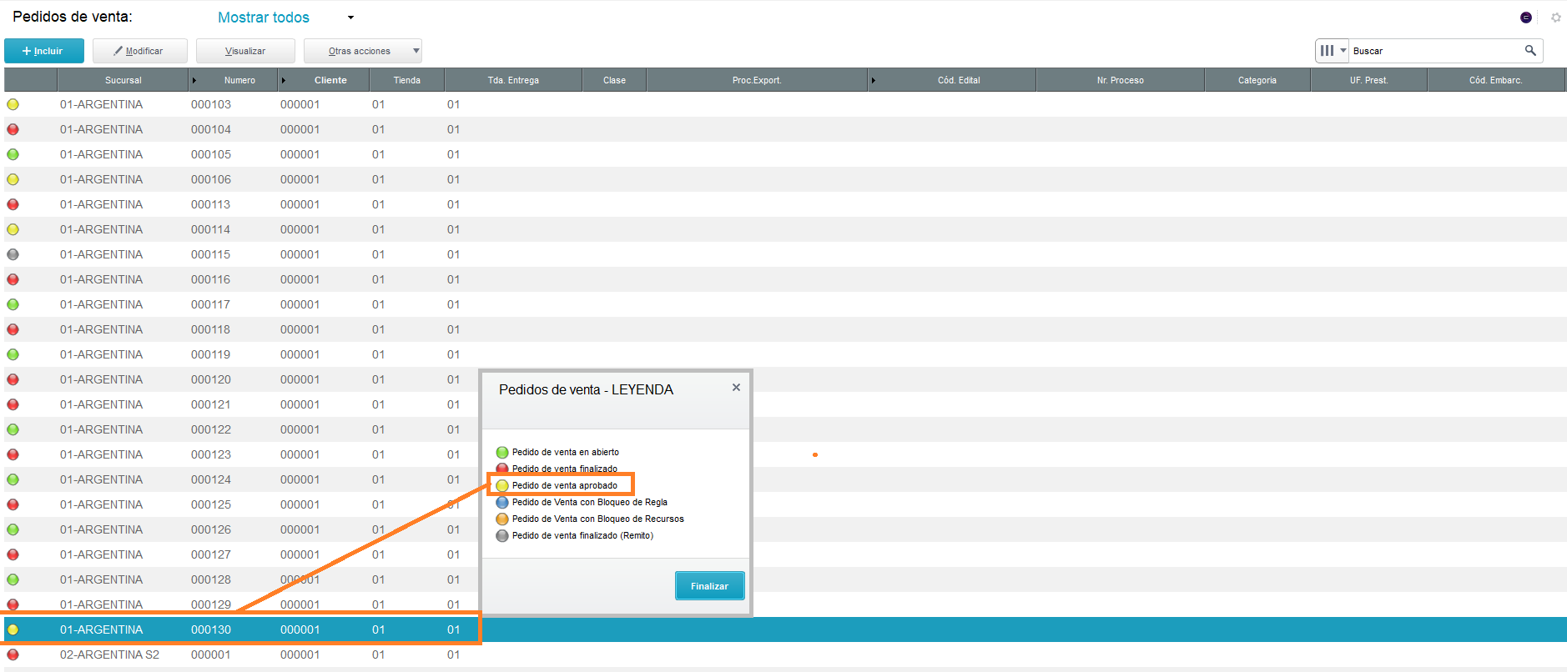The image size is (1567, 672).
Task: Select order number 000128 cell
Action: click(210, 579)
